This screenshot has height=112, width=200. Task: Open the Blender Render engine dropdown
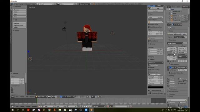[x=85, y=4]
